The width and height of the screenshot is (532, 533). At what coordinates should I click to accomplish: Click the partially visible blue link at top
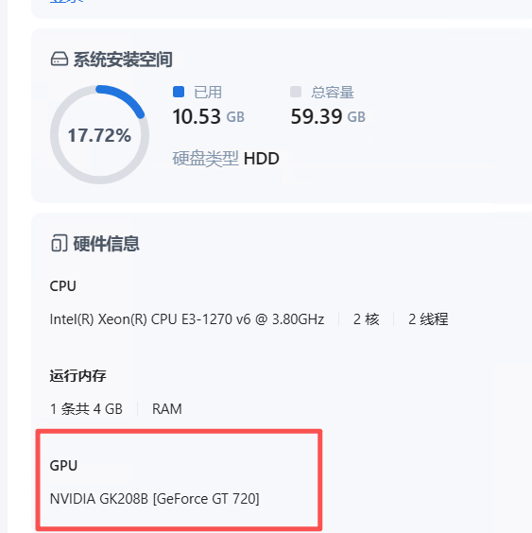(x=67, y=1)
